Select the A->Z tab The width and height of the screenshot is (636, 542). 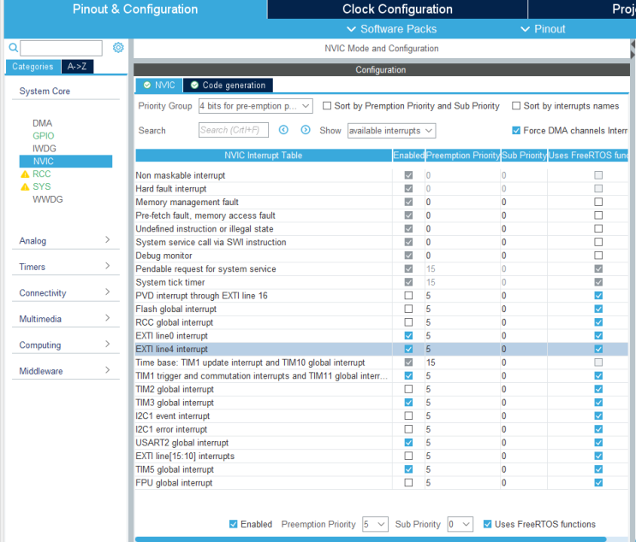pyautogui.click(x=77, y=67)
